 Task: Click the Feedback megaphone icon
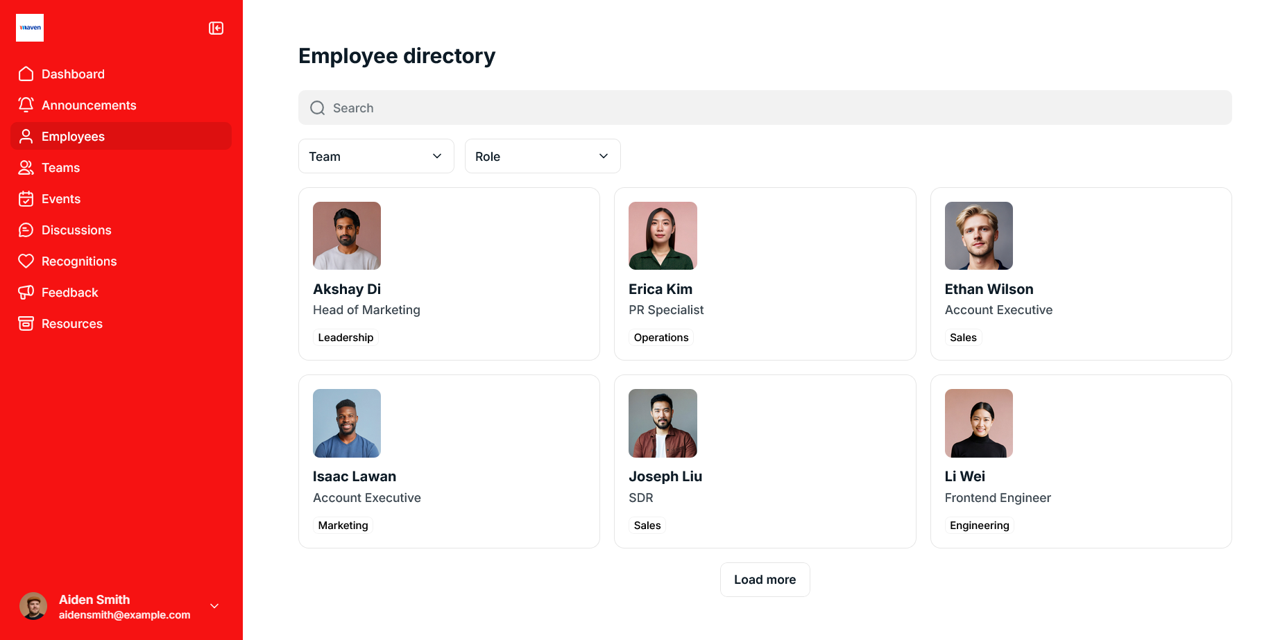[26, 293]
